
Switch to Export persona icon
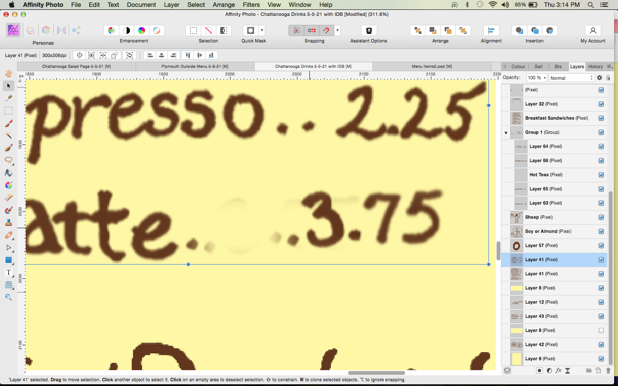76,30
